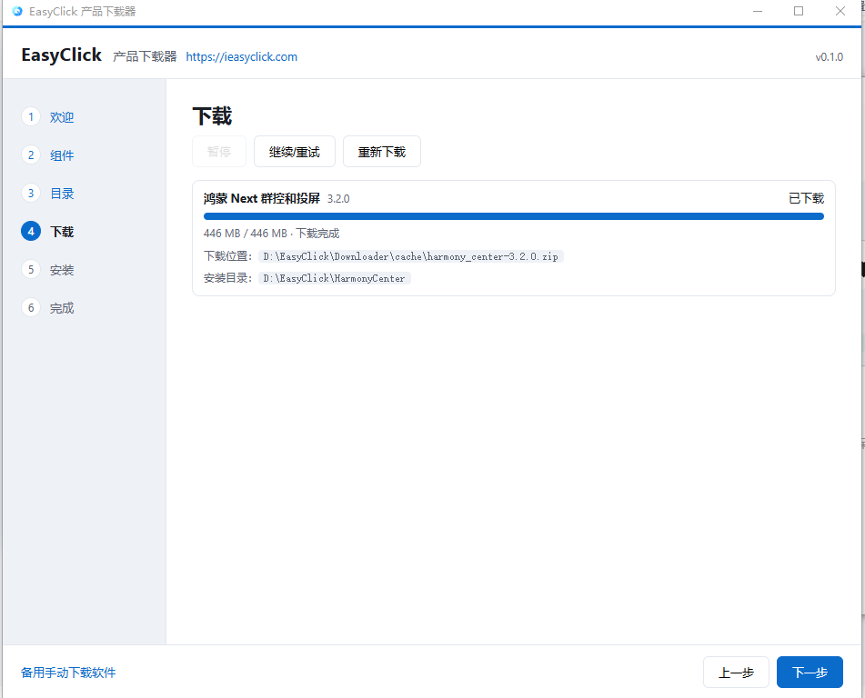Go to step 5 安装

pyautogui.click(x=48, y=270)
